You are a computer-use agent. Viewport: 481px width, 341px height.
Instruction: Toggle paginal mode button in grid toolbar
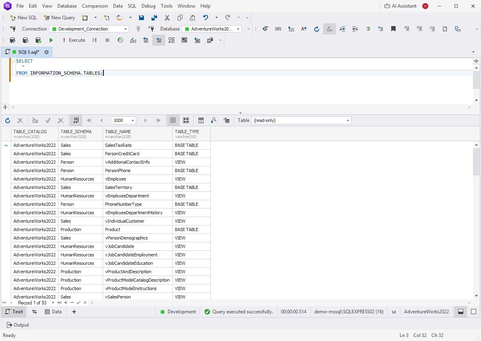76,120
